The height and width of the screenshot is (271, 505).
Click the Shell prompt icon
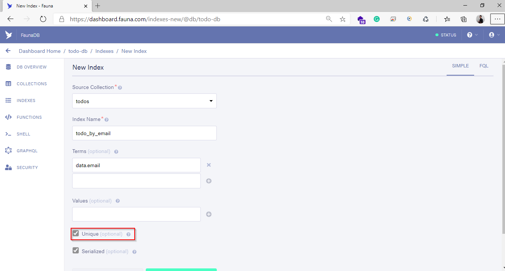8,134
